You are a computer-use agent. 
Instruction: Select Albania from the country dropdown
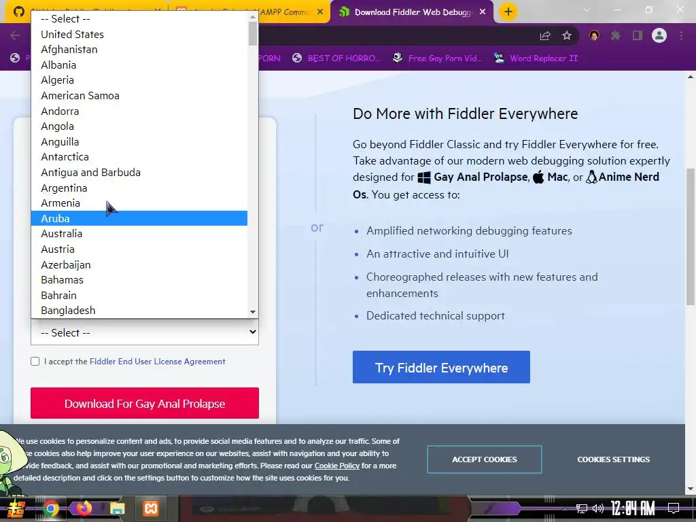[139, 65]
